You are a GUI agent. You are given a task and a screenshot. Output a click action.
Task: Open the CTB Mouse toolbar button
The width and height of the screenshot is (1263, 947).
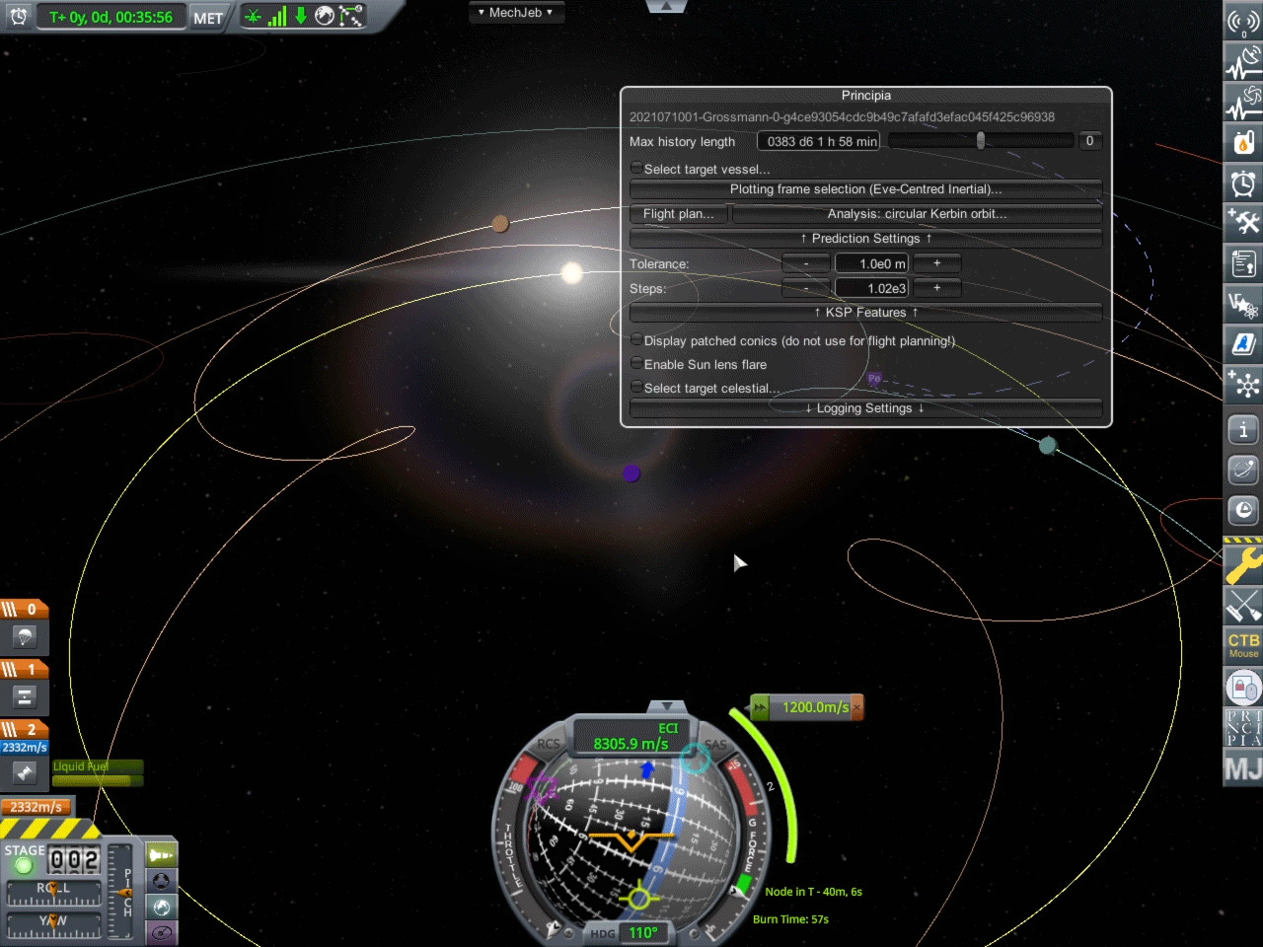1242,645
